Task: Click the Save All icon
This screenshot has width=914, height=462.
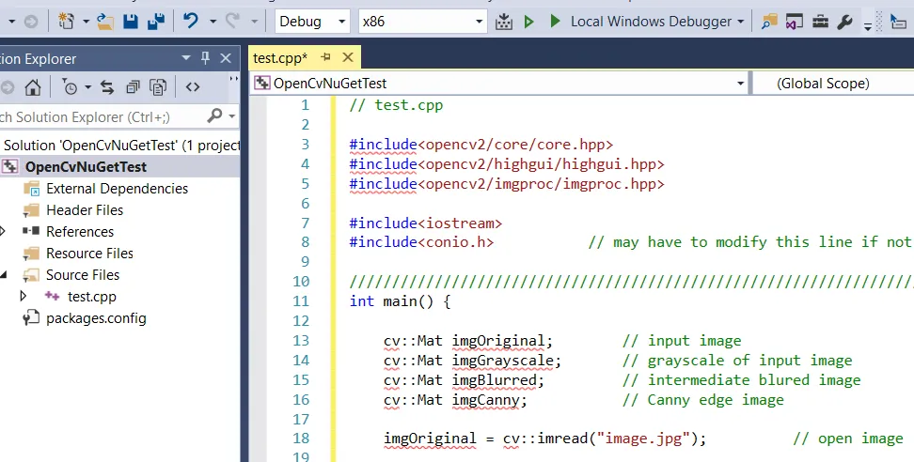Action: pyautogui.click(x=156, y=22)
